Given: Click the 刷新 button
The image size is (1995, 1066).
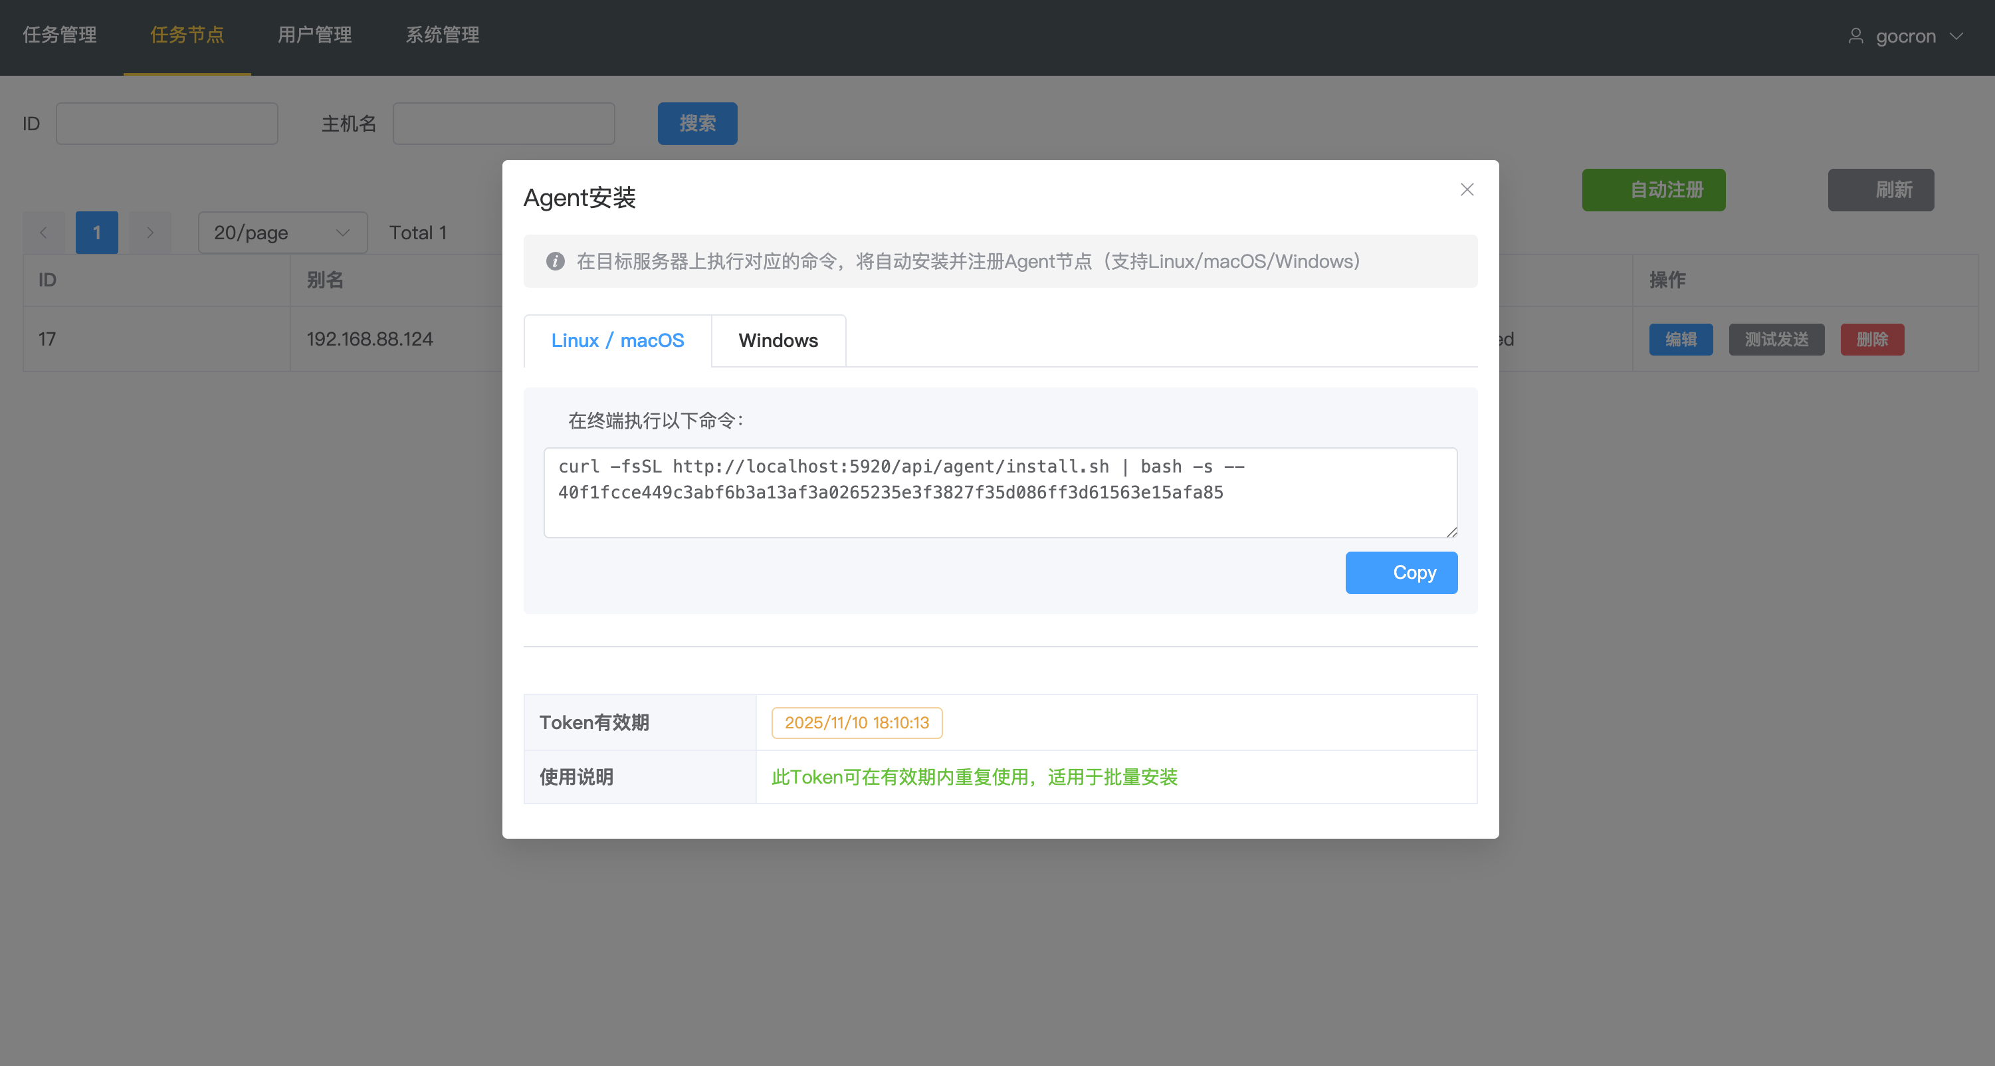Looking at the screenshot, I should coord(1881,190).
